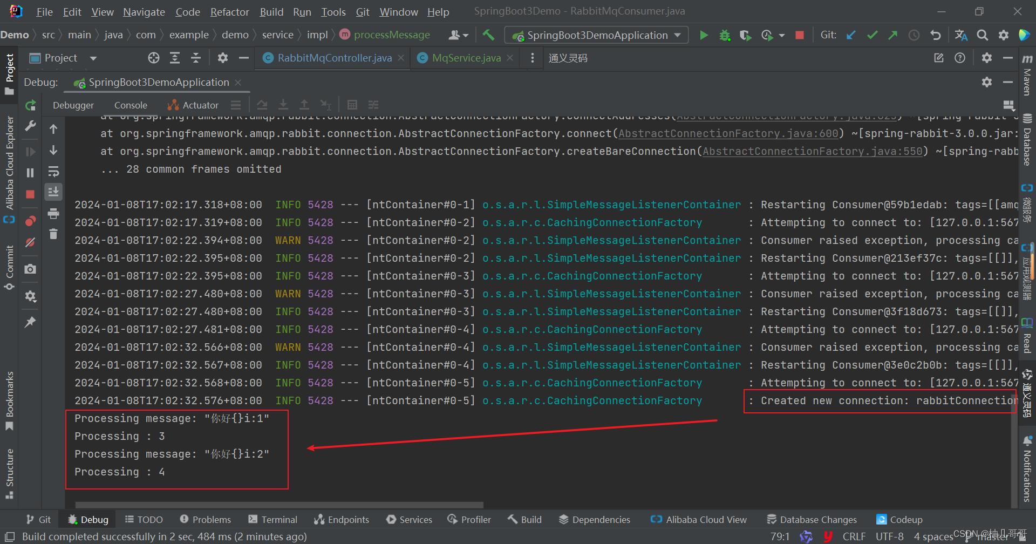Show more editor tabs via three dots

point(533,58)
